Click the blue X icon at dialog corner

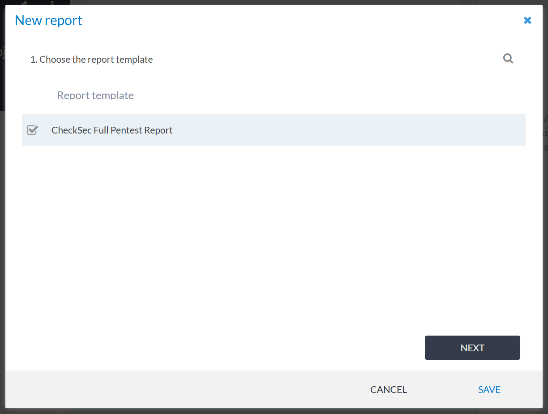527,20
